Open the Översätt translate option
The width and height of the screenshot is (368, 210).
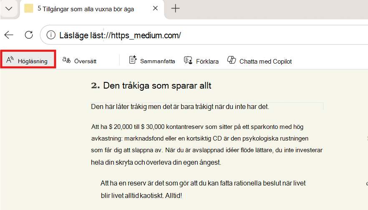(x=79, y=61)
